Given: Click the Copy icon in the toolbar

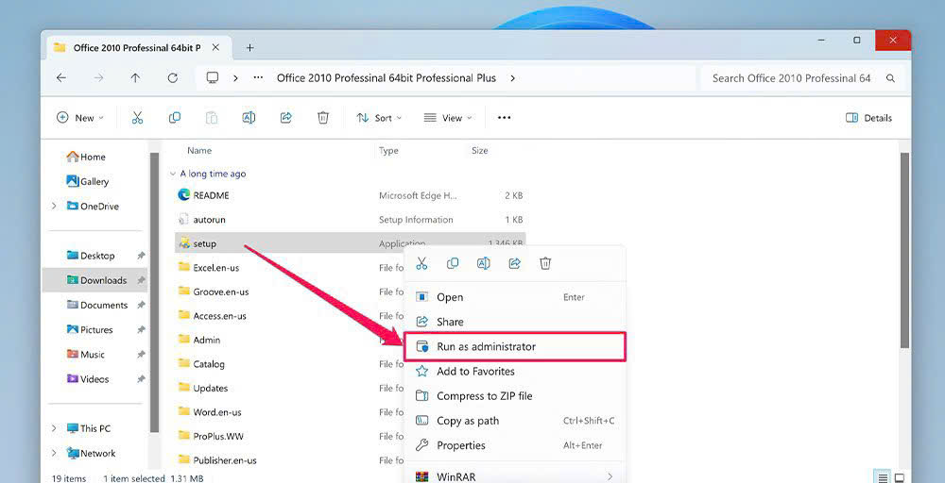Looking at the screenshot, I should (x=175, y=118).
